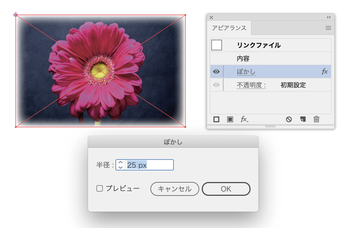Click the 半径 stepper arrows

pos(120,165)
